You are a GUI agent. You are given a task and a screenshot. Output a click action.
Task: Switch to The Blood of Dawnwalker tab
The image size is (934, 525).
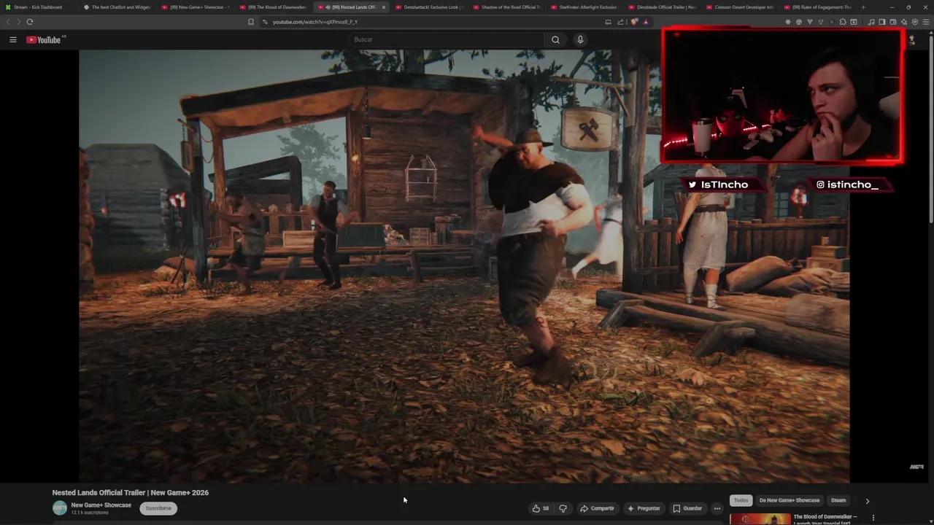tap(274, 7)
